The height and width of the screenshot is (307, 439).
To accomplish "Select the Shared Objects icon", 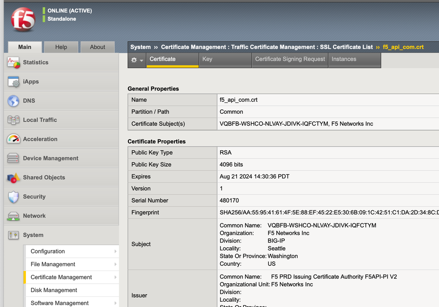I will (14, 177).
